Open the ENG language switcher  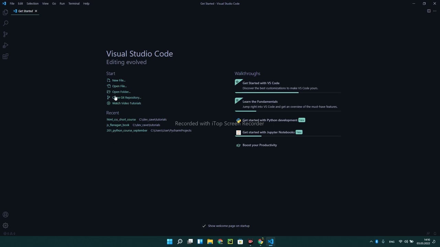pos(392,242)
